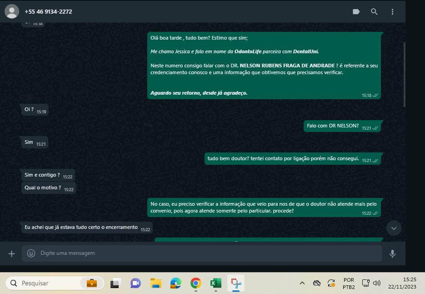Open File Explorer from the taskbar

156,283
